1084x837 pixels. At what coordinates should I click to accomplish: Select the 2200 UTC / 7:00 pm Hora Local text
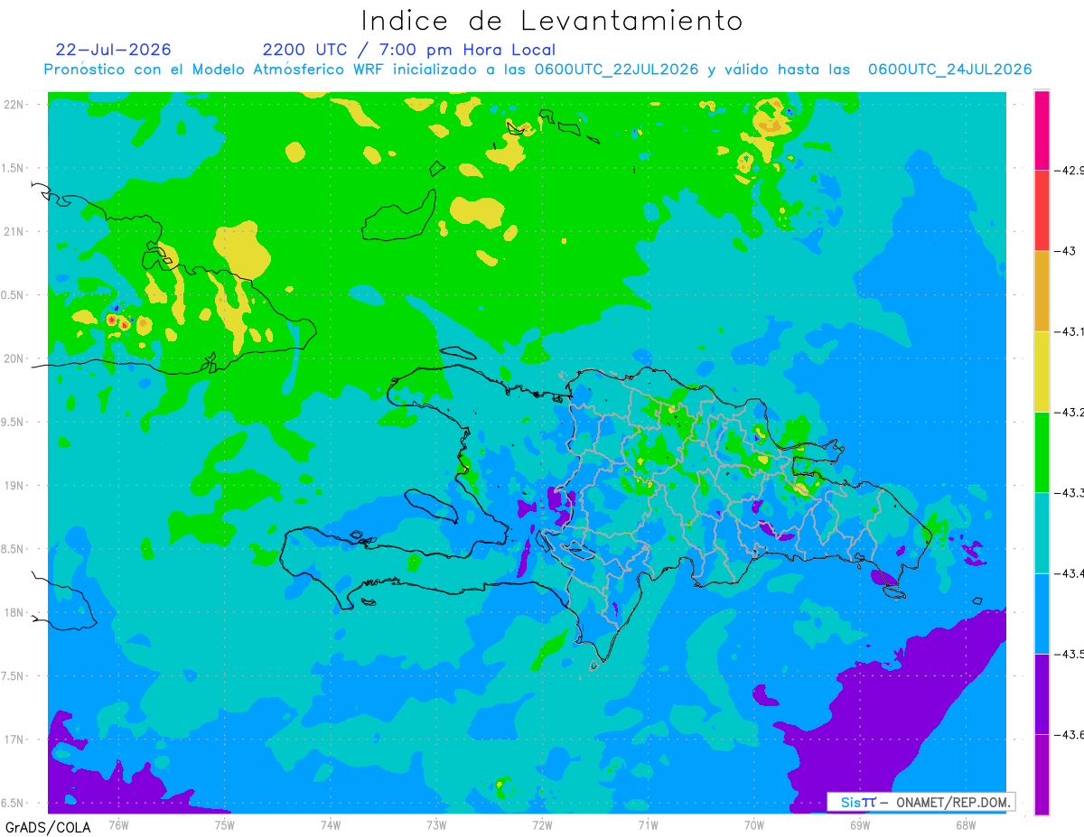409,50
